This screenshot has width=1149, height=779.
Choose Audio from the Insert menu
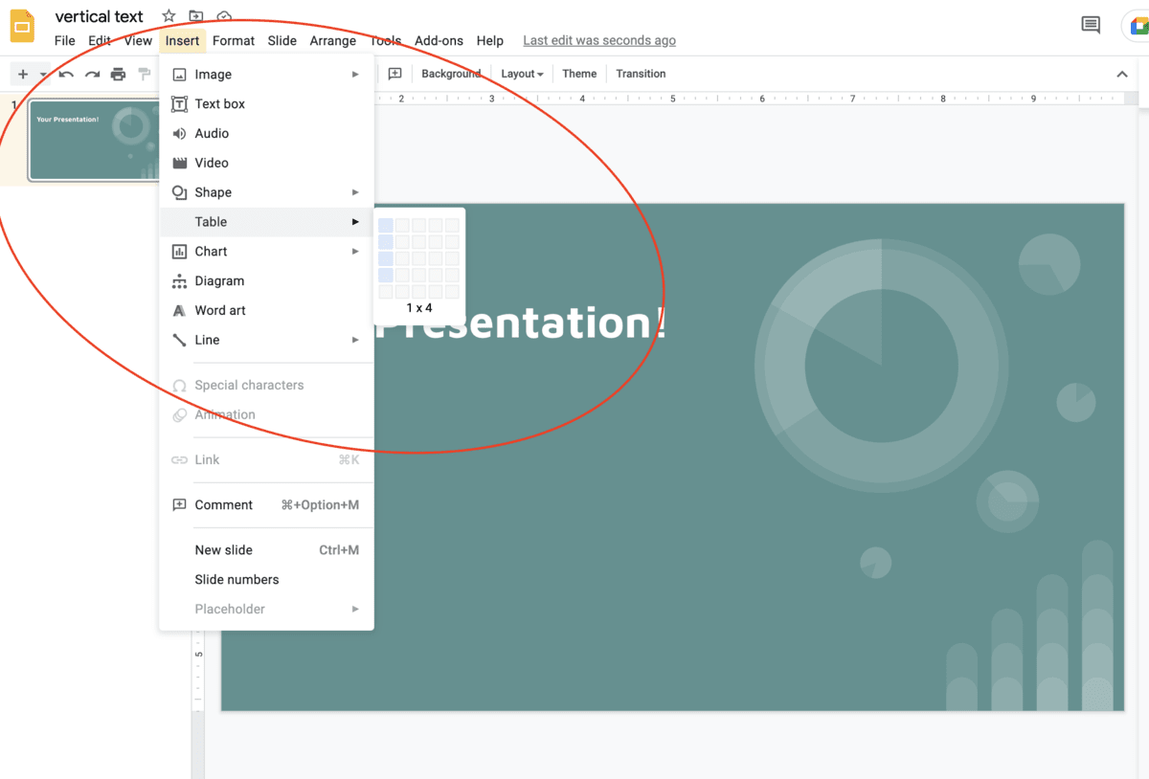pyautogui.click(x=266, y=133)
